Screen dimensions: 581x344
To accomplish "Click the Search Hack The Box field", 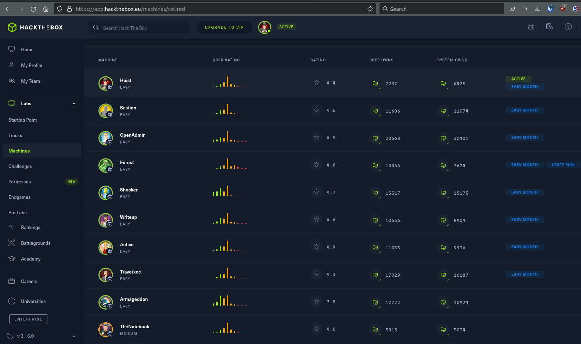I will pos(138,28).
